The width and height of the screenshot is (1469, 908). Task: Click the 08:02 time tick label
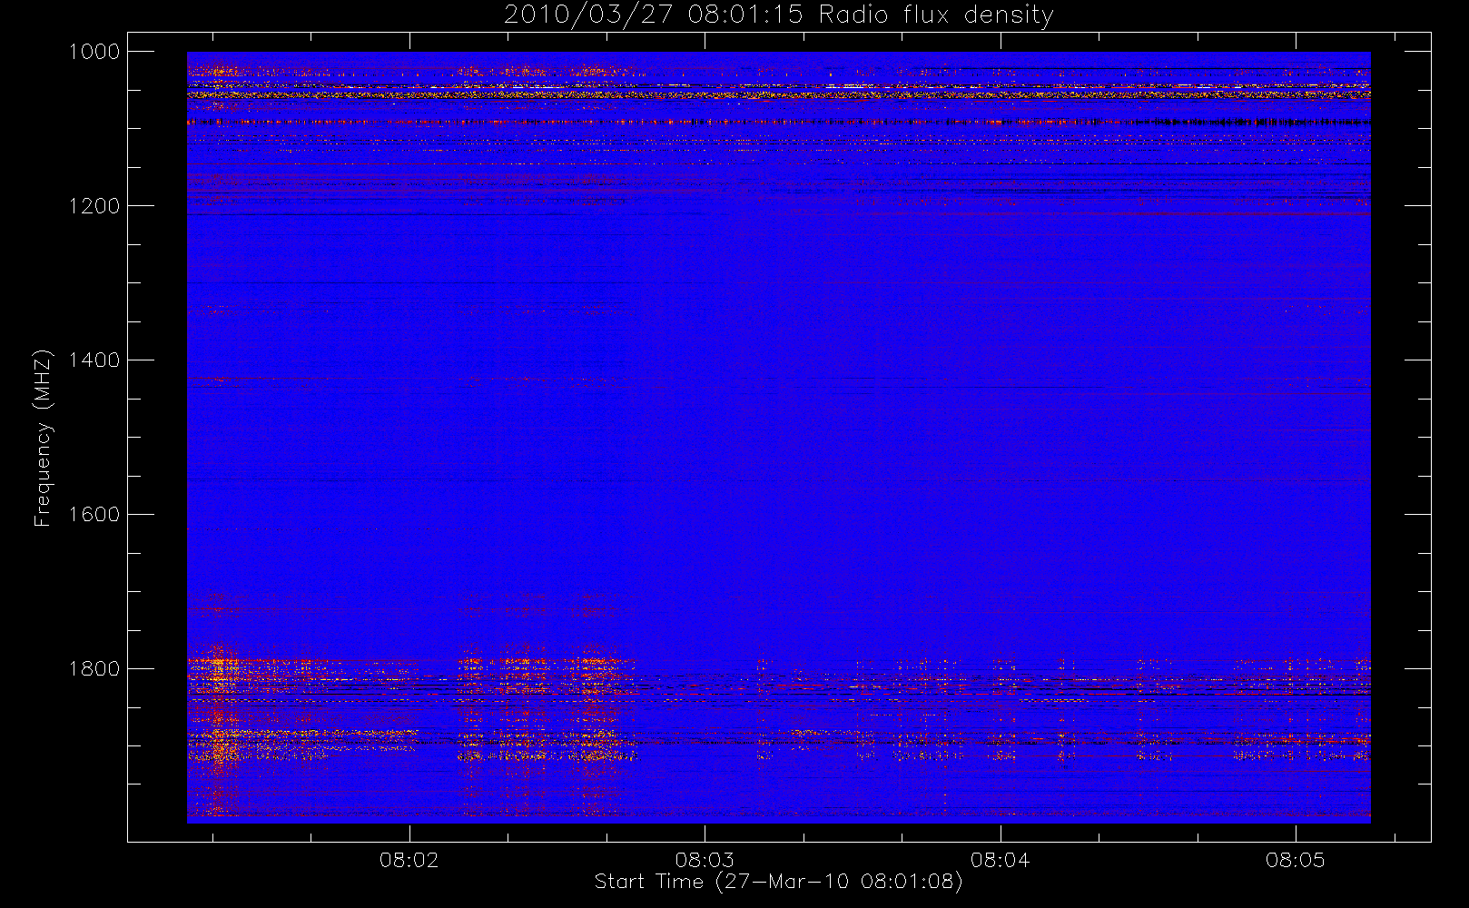[409, 860]
